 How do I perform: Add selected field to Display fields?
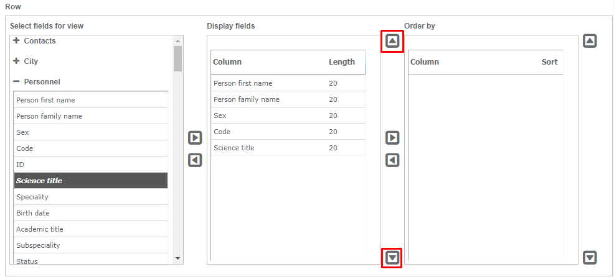pyautogui.click(x=195, y=138)
